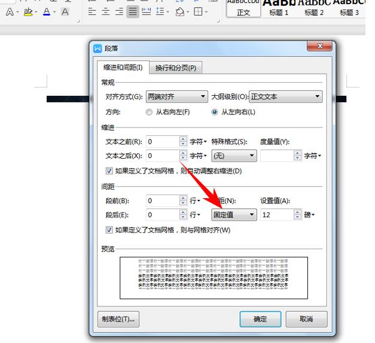The image size is (375, 343).
Task: Switch to 缩进和间距 tab
Action: (123, 68)
